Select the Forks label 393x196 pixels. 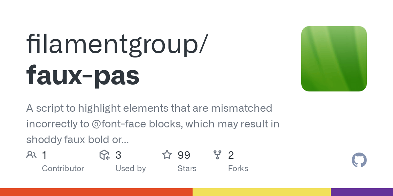tap(238, 169)
